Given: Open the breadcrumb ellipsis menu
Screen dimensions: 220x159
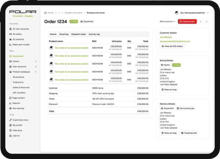Looking at the screenshot, I should click(59, 13).
